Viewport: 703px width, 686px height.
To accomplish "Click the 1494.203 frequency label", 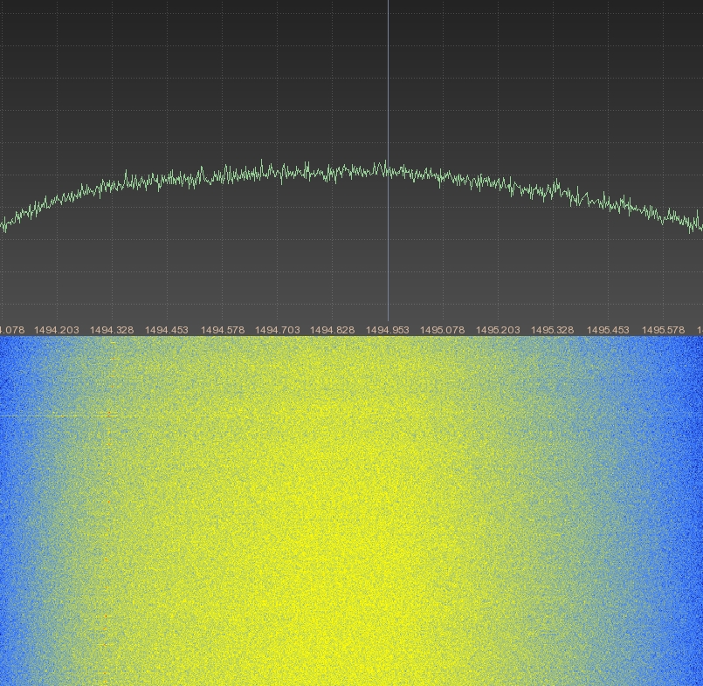I will [x=56, y=330].
